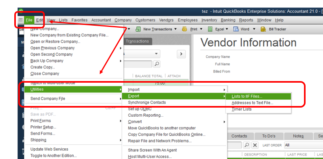Open the View menu
Screen dimensions: 323x159
(x=51, y=20)
